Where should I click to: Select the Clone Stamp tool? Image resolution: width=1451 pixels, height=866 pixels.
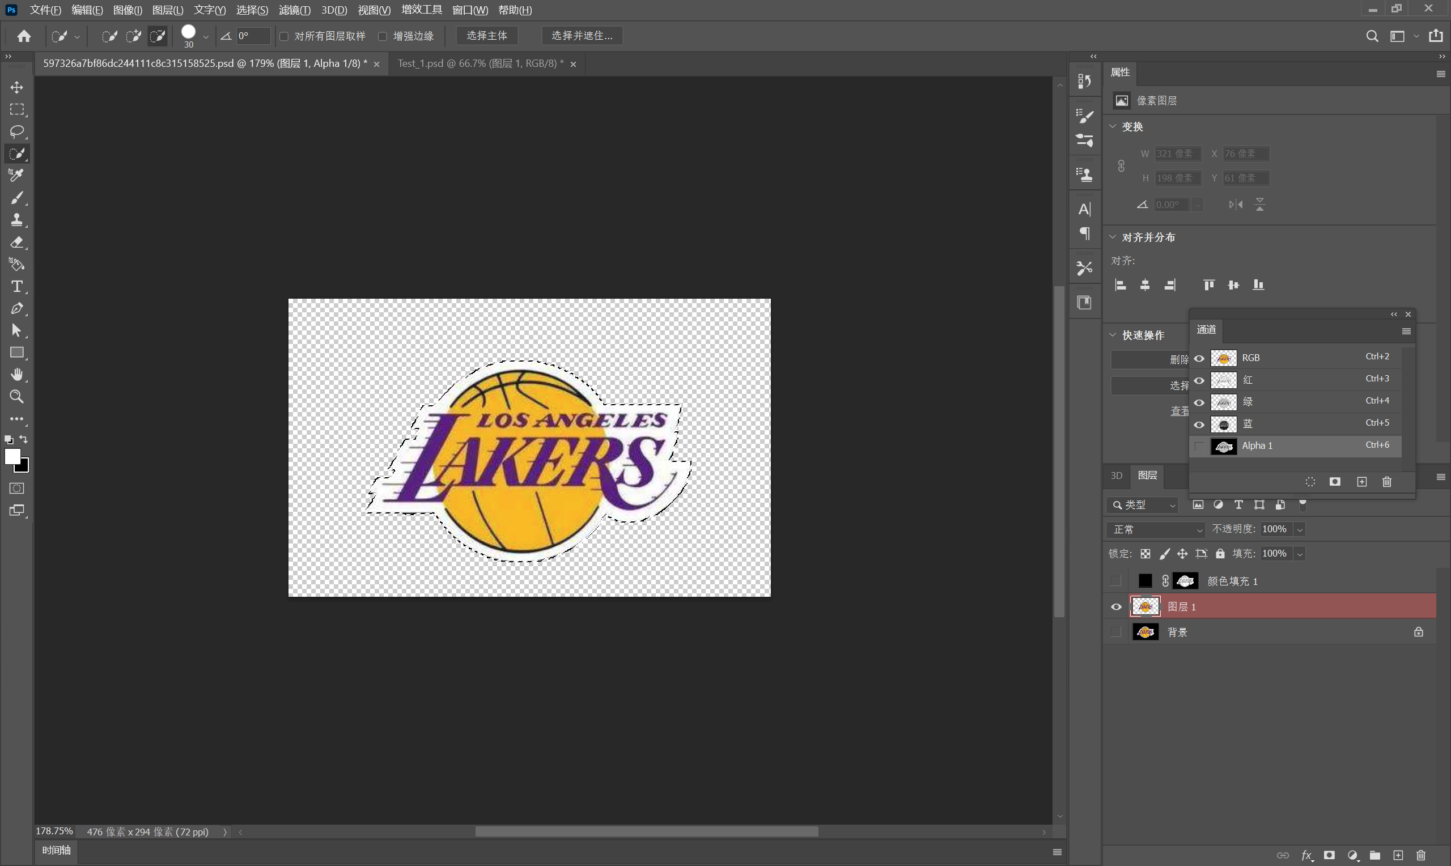coord(16,220)
